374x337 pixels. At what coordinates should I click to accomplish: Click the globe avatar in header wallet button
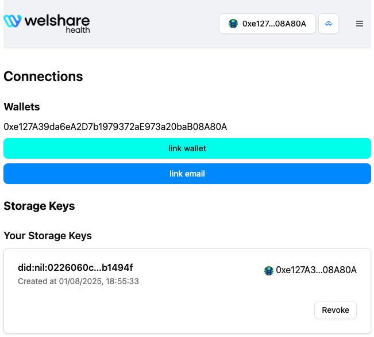point(233,24)
